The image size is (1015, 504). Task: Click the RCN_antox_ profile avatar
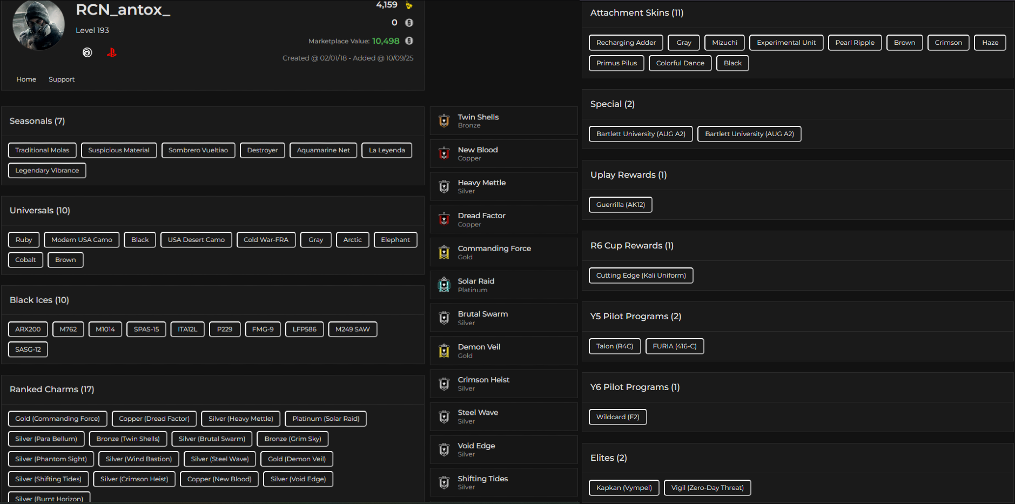coord(38,25)
